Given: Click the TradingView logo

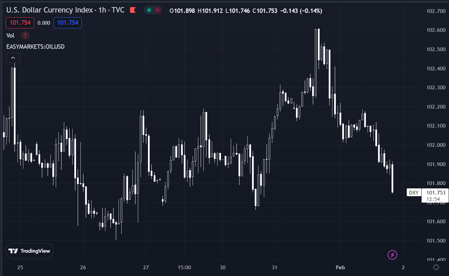Looking at the screenshot, I should 29,251.
